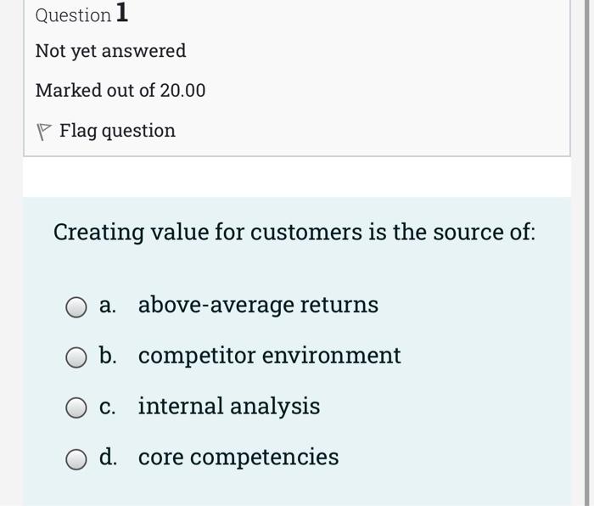Image resolution: width=594 pixels, height=506 pixels.
Task: Click the letter "c." option label
Action: point(108,407)
